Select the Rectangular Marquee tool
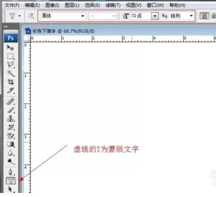 pyautogui.click(x=11, y=56)
